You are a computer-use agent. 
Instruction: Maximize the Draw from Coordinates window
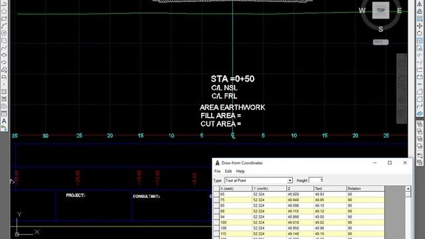point(390,163)
